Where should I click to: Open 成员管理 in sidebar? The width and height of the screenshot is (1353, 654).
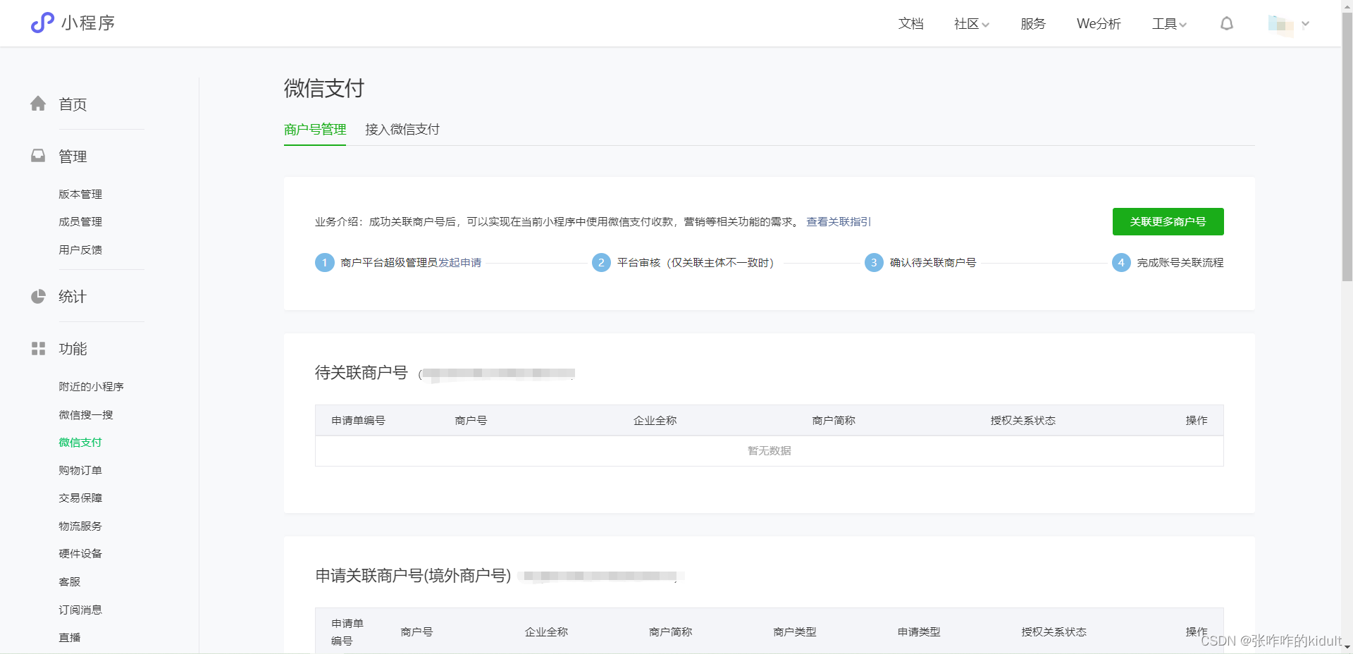pos(80,222)
